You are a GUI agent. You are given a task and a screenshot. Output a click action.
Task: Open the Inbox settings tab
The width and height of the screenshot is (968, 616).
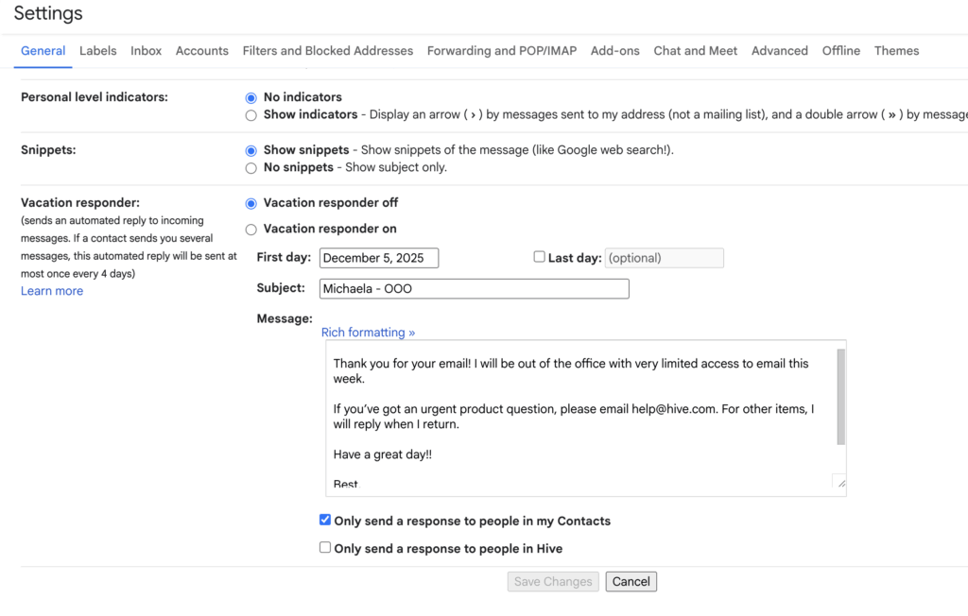(146, 51)
